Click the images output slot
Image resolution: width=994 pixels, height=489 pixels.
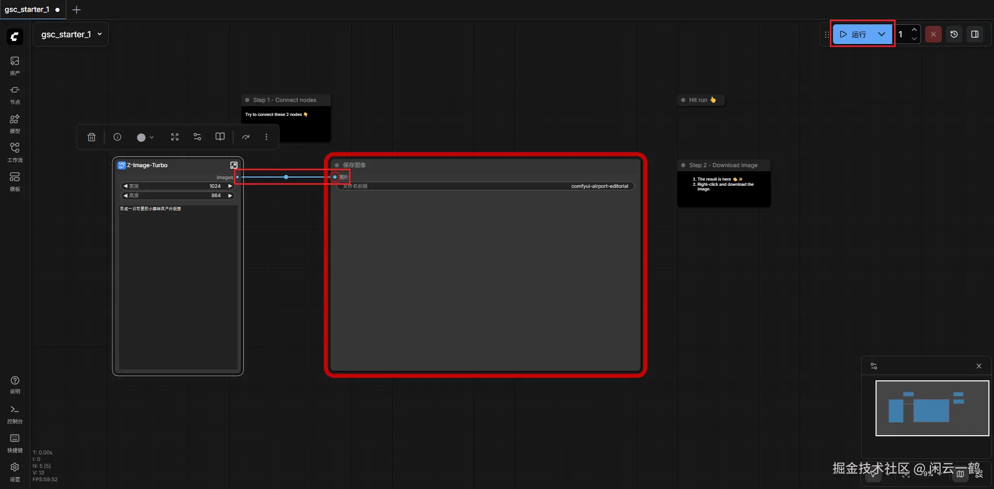[237, 177]
